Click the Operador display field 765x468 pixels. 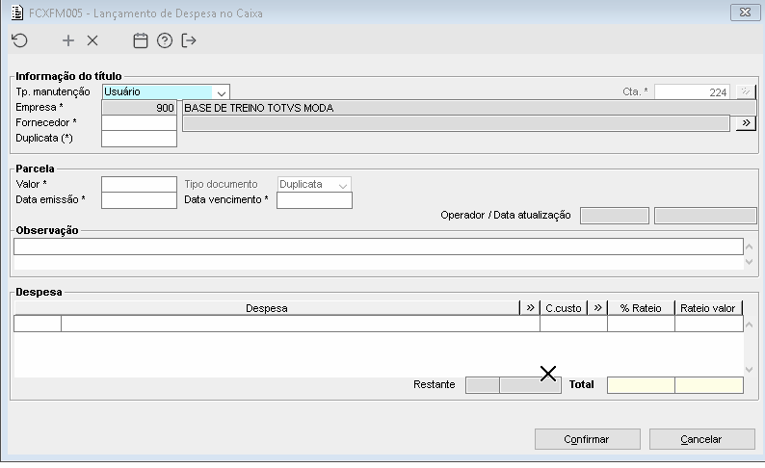[x=615, y=216]
